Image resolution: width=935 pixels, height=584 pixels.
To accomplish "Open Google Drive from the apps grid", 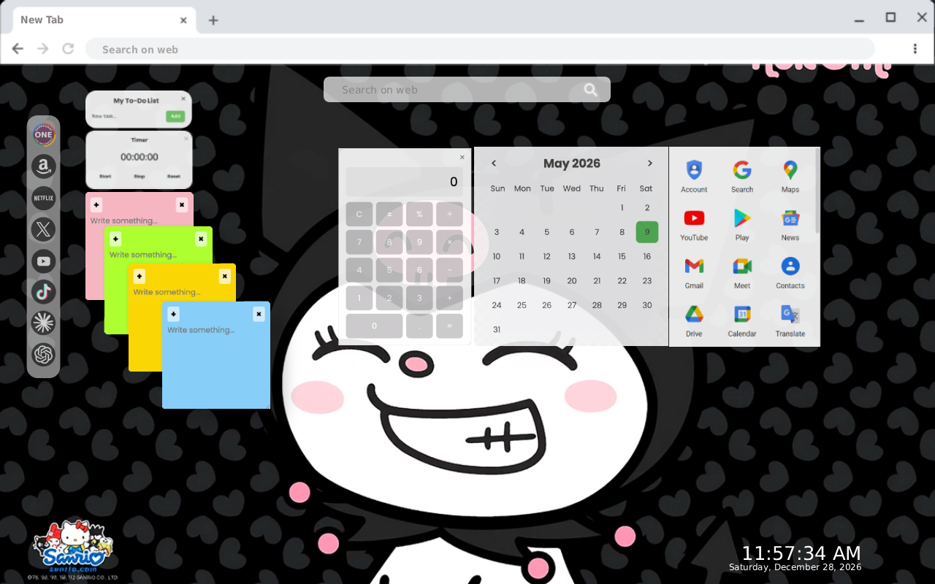I will click(694, 320).
